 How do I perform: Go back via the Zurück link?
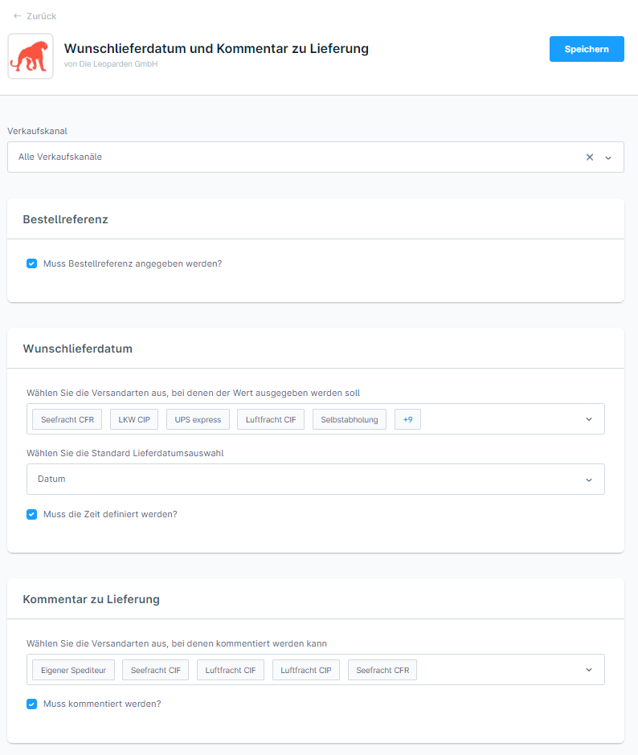coord(41,16)
